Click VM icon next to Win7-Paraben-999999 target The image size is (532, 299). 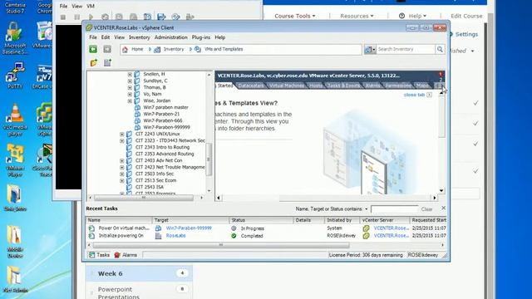(159, 228)
